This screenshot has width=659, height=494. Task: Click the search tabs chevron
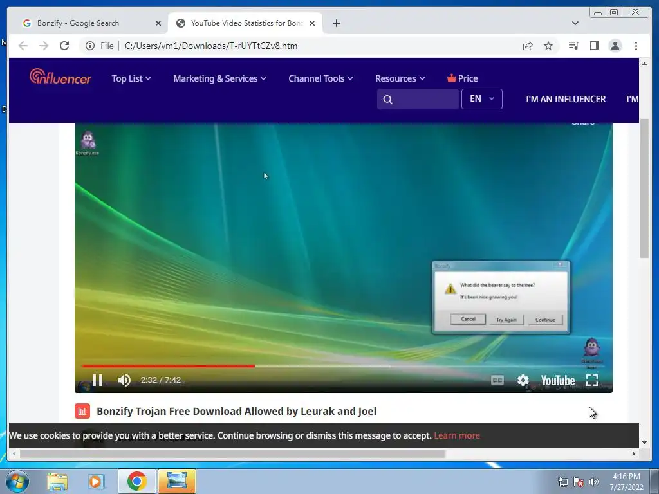tap(575, 23)
